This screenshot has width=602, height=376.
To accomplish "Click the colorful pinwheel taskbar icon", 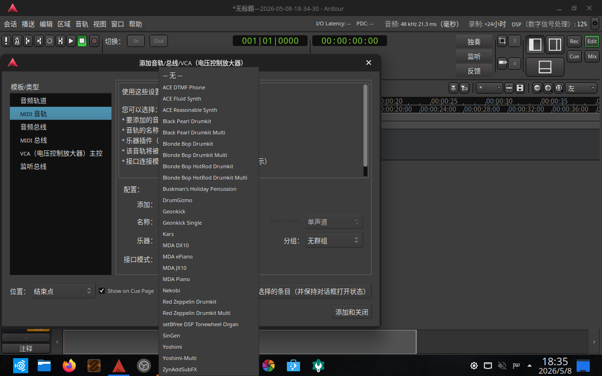I will (x=268, y=365).
